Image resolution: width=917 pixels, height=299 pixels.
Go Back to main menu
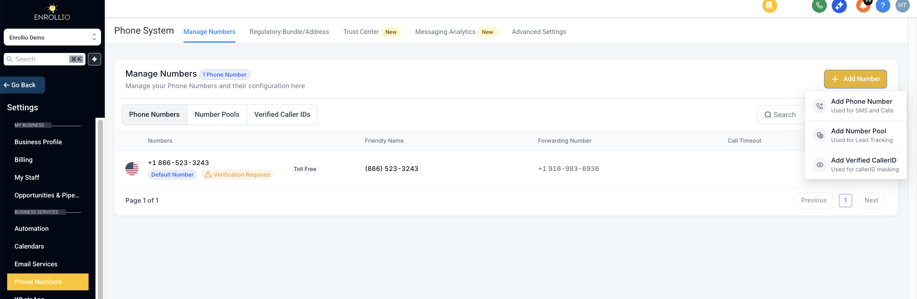point(22,85)
